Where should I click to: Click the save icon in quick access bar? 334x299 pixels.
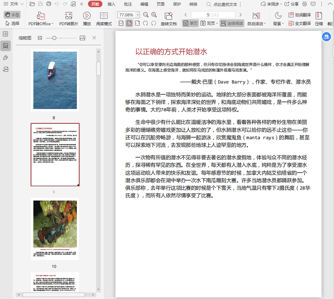pos(41,4)
